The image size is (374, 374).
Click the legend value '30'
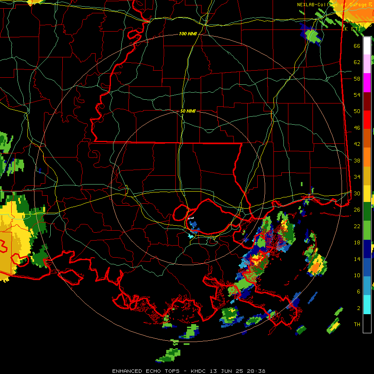pyautogui.click(x=357, y=193)
